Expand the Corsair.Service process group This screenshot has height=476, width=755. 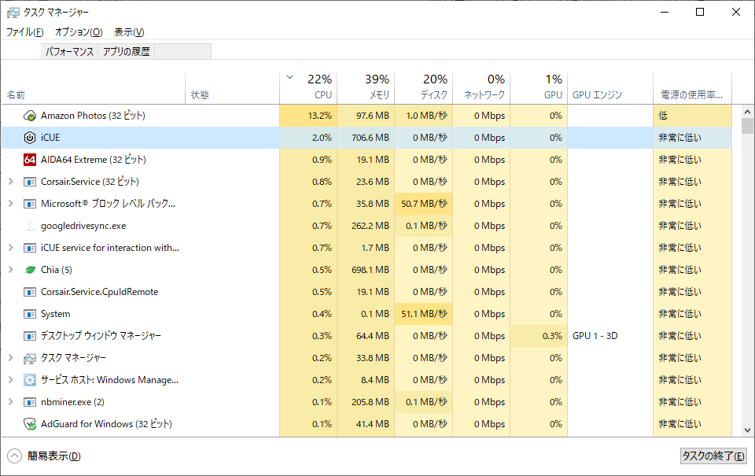(x=10, y=182)
